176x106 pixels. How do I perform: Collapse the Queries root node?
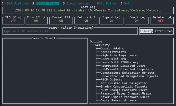(96, 41)
